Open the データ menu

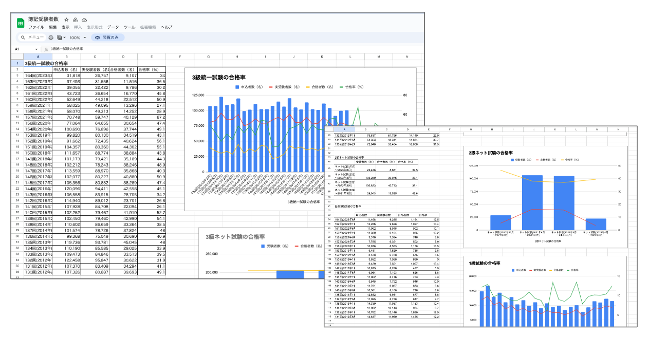point(113,27)
